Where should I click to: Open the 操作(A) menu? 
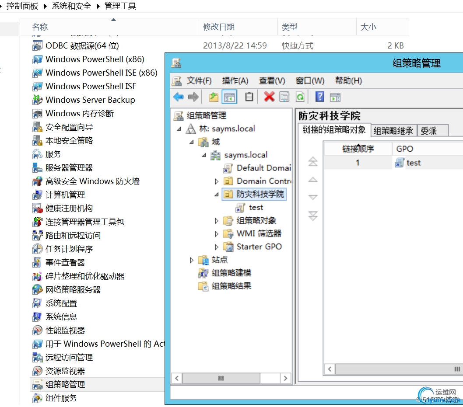(235, 80)
